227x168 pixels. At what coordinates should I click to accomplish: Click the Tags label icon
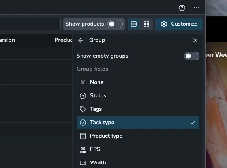pos(83,109)
